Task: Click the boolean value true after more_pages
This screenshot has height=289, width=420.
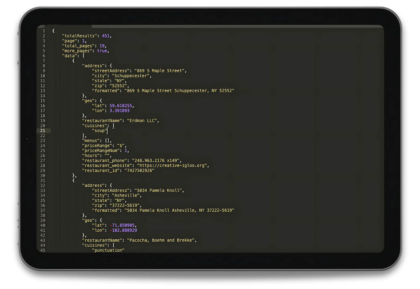Action: click(x=102, y=51)
